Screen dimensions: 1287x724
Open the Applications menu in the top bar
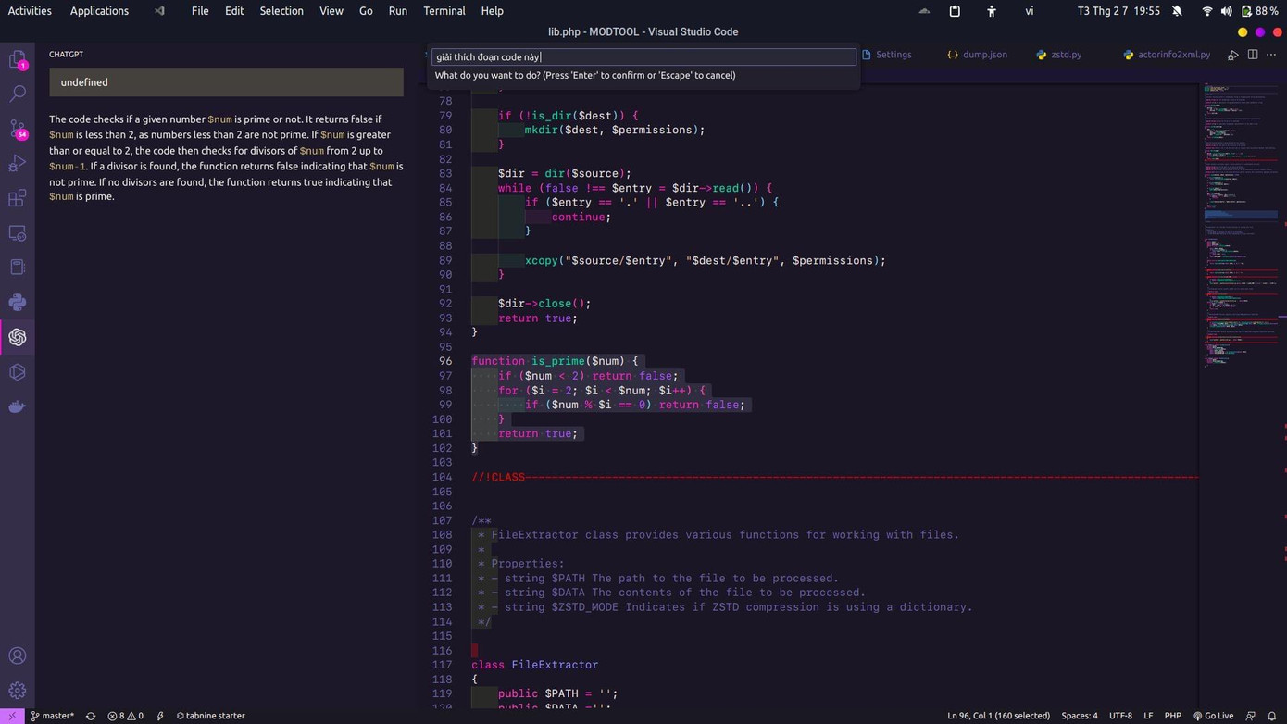99,10
